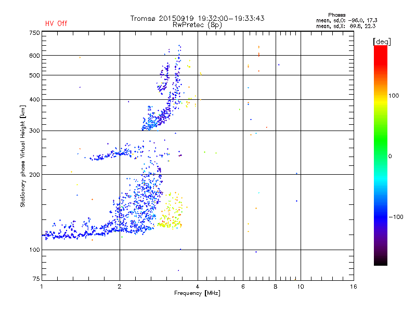Click the [deg] colorbar unit label
Viewport: 416px width, 312px height.
(x=382, y=42)
